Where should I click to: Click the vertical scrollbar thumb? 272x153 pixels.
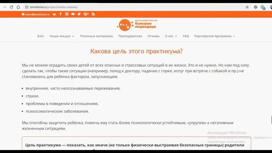pyautogui.click(x=271, y=120)
